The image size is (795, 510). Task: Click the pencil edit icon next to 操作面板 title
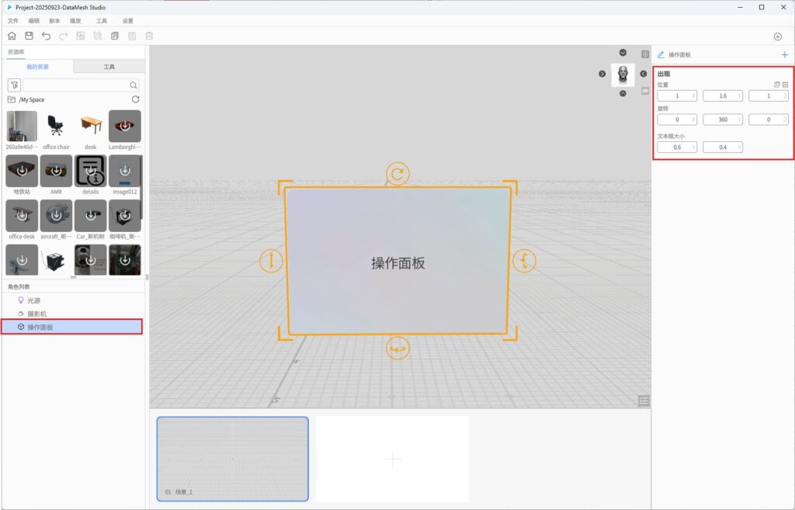point(661,55)
